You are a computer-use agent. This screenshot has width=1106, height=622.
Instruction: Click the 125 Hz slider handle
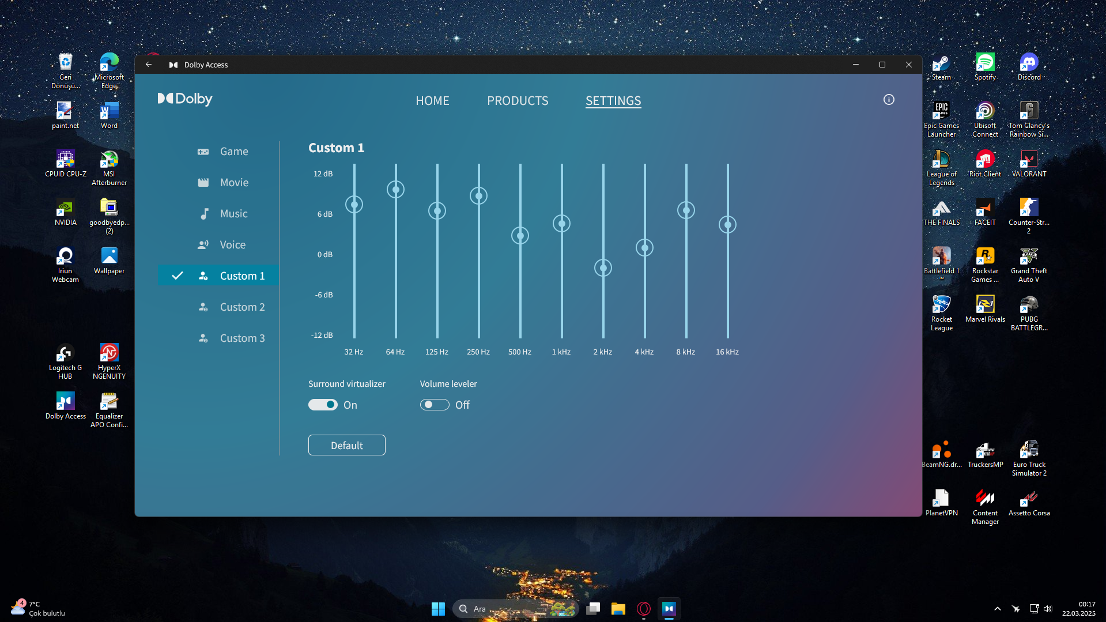click(437, 211)
